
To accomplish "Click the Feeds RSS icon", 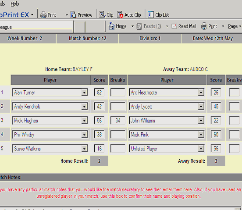I will point(139,26).
